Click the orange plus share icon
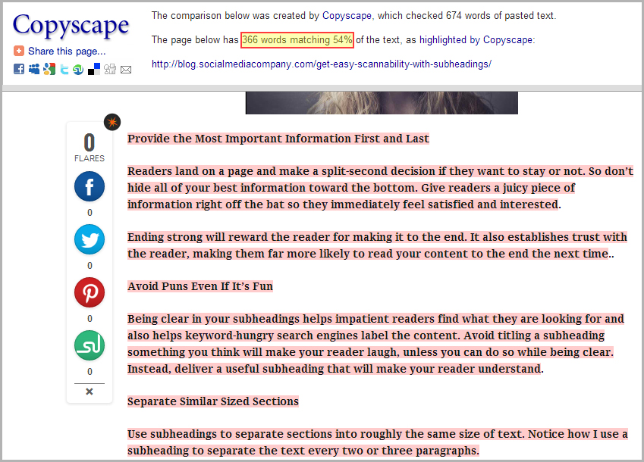This screenshot has width=644, height=462. (19, 51)
